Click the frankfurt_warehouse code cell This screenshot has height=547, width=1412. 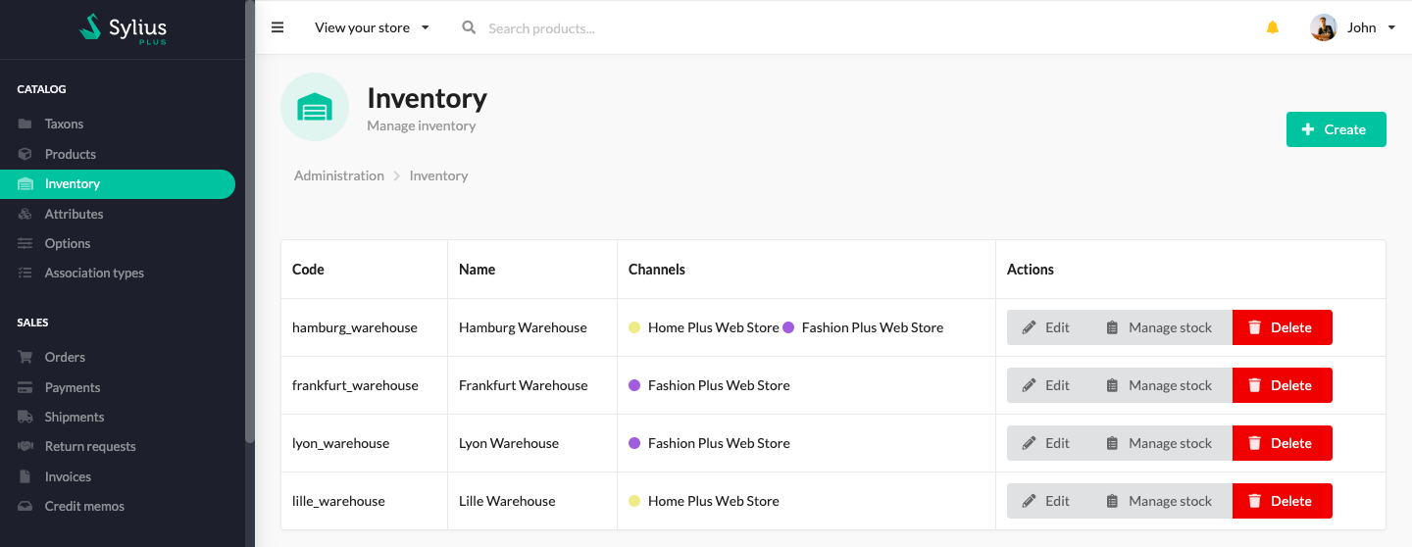coord(364,385)
